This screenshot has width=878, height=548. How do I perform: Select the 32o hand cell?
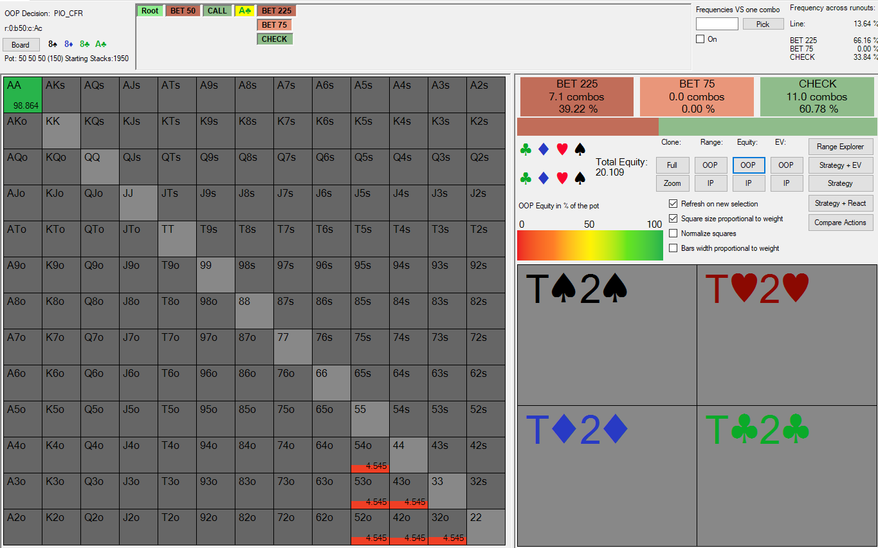[447, 527]
